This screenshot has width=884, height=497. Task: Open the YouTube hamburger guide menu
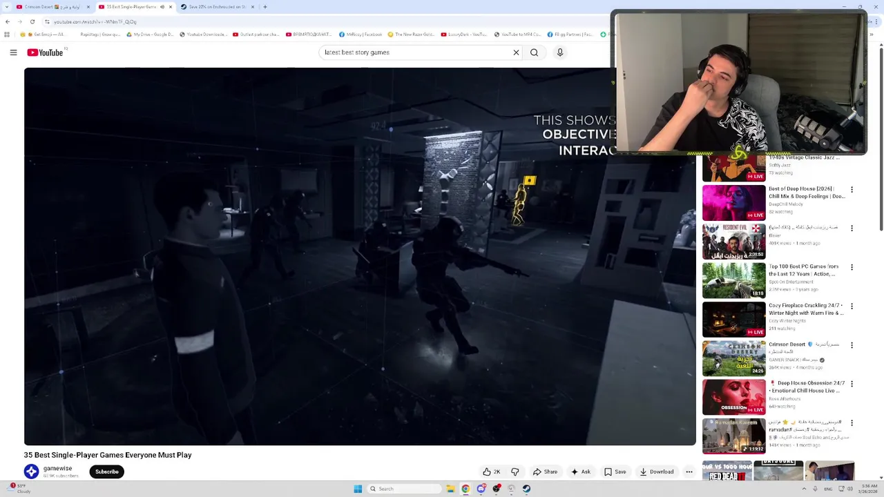(13, 52)
